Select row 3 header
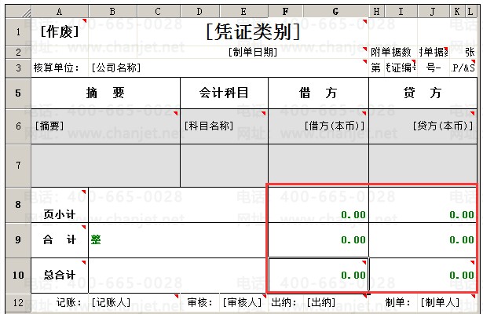This screenshot has height=314, width=483. pos(18,68)
